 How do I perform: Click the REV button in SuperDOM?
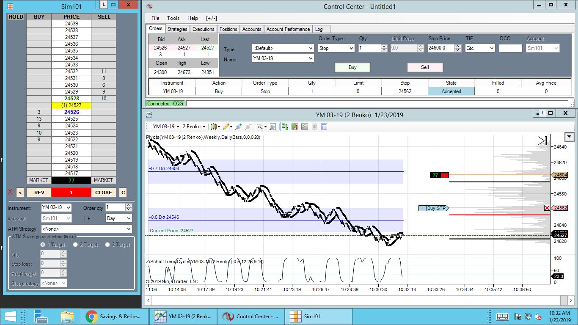39,193
